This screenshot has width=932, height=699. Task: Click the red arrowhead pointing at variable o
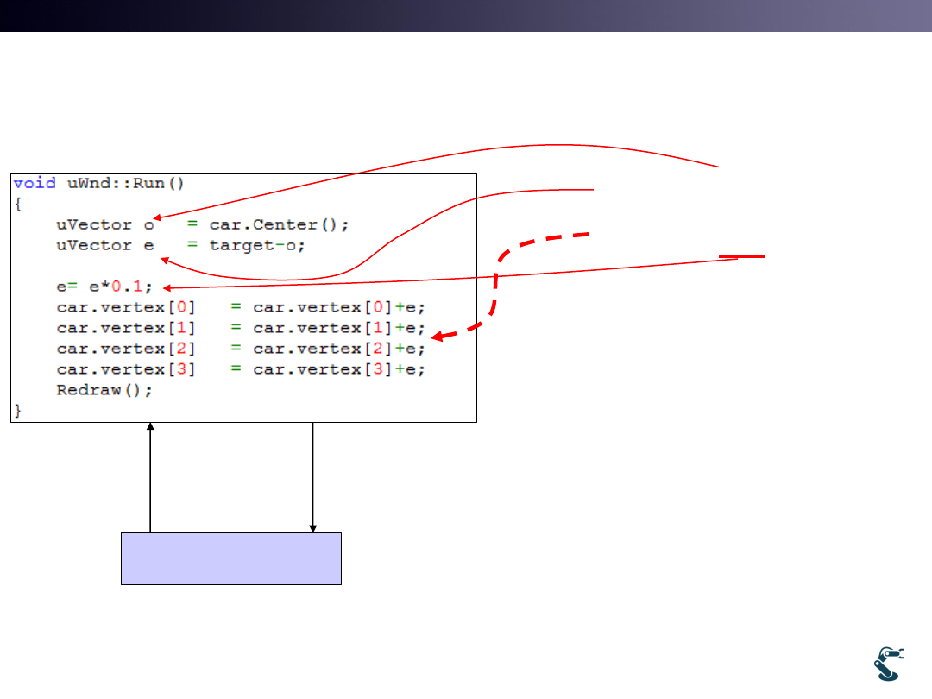161,219
